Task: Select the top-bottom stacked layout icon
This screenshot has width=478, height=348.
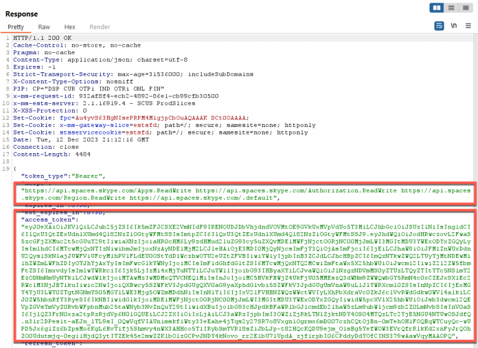Action: [449, 8]
